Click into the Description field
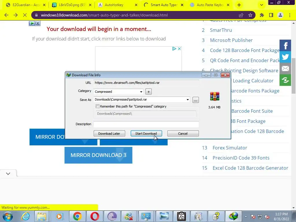This screenshot has height=222, width=296. pos(146,124)
